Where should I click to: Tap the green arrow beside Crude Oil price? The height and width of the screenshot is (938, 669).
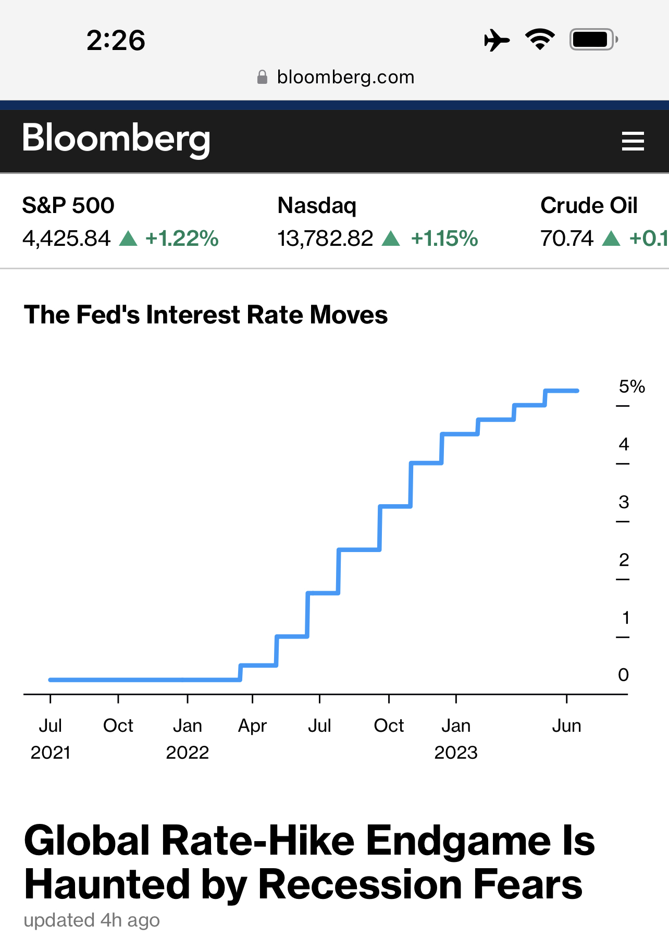point(611,239)
